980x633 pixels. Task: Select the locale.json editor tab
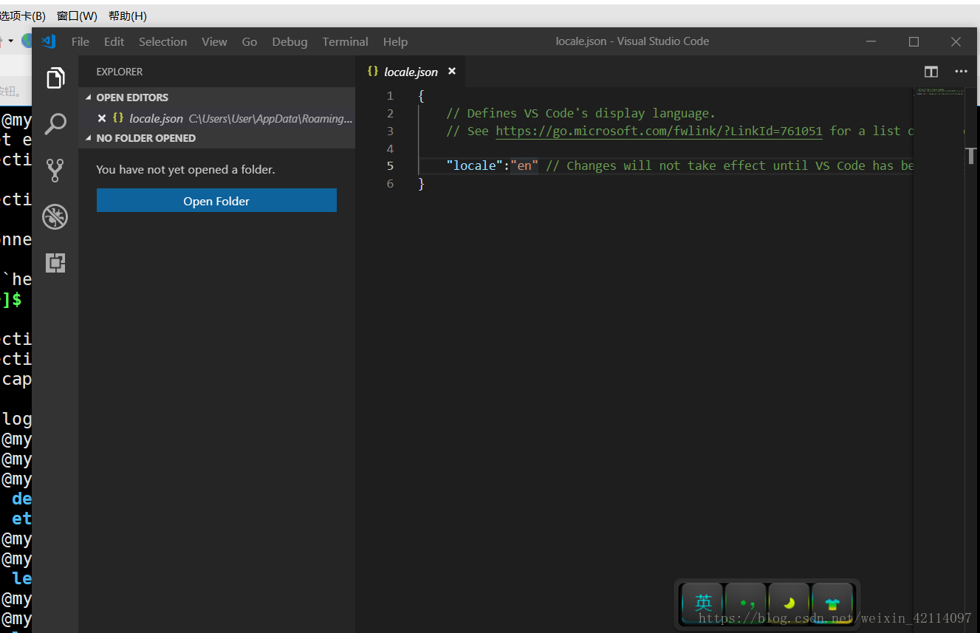point(411,72)
